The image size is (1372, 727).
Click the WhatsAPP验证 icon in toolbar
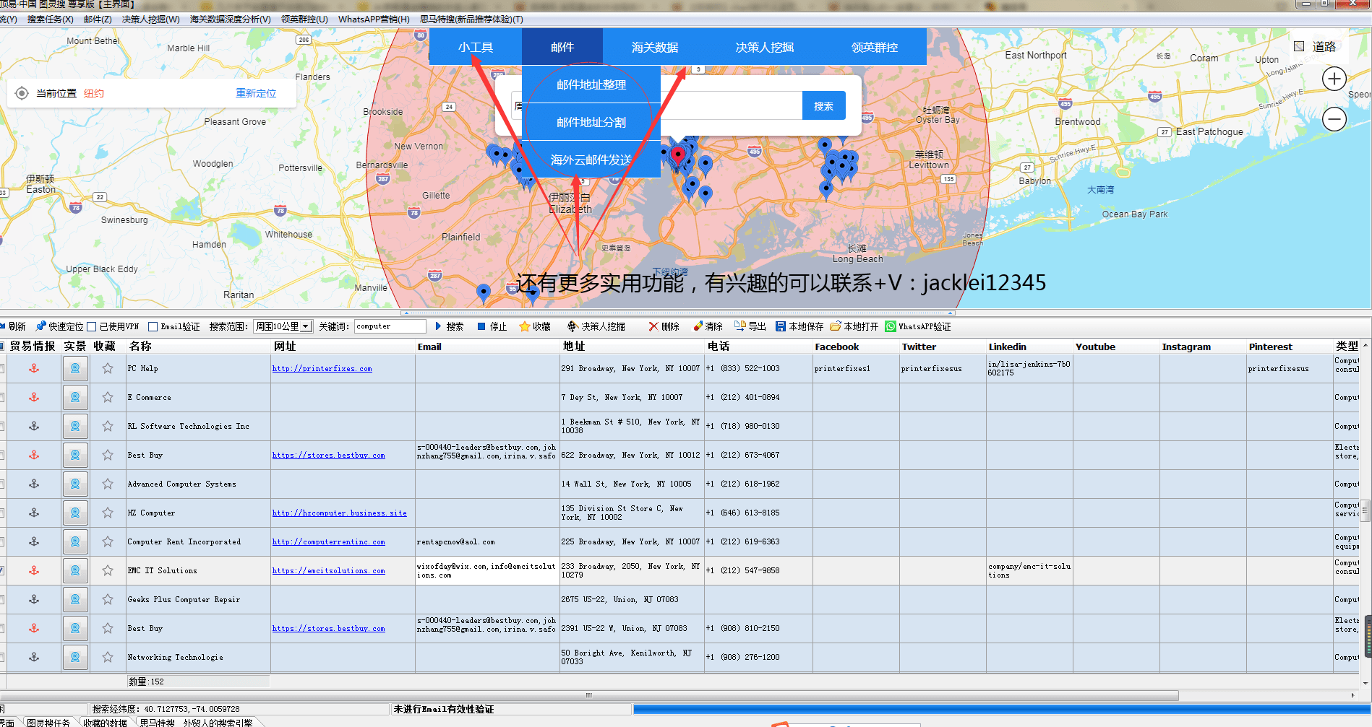pos(891,326)
